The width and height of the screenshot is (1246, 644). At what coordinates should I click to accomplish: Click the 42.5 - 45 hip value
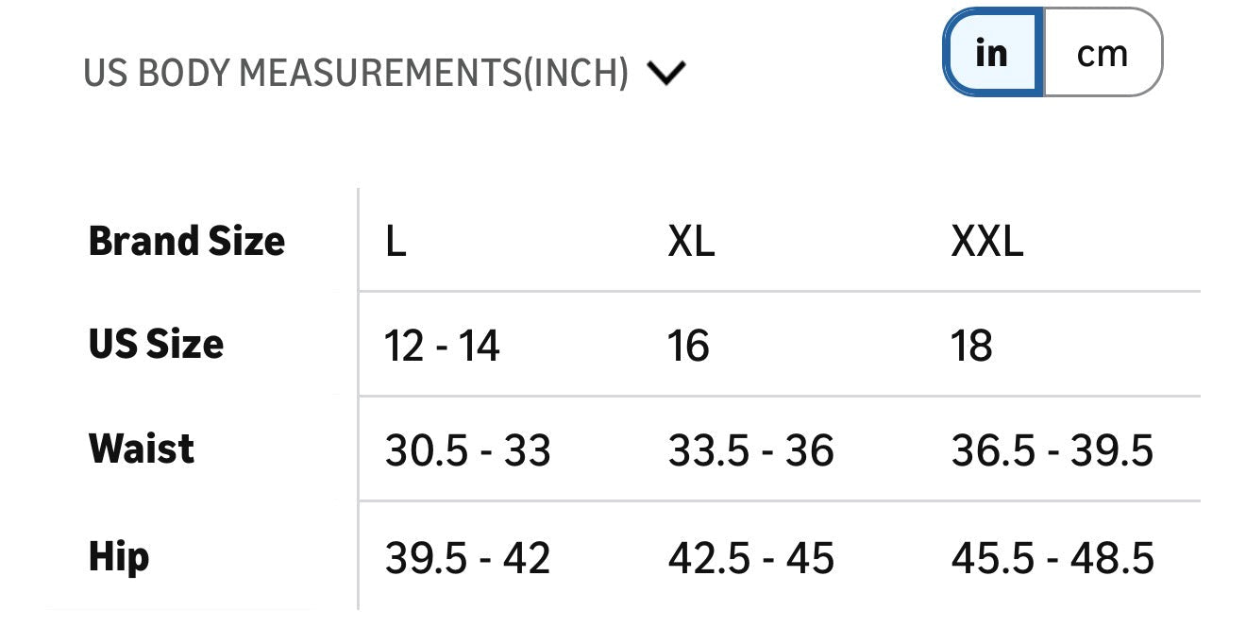(x=751, y=558)
